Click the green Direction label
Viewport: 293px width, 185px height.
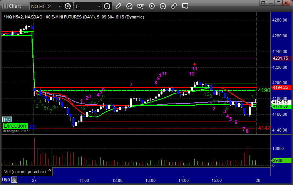click(15, 126)
